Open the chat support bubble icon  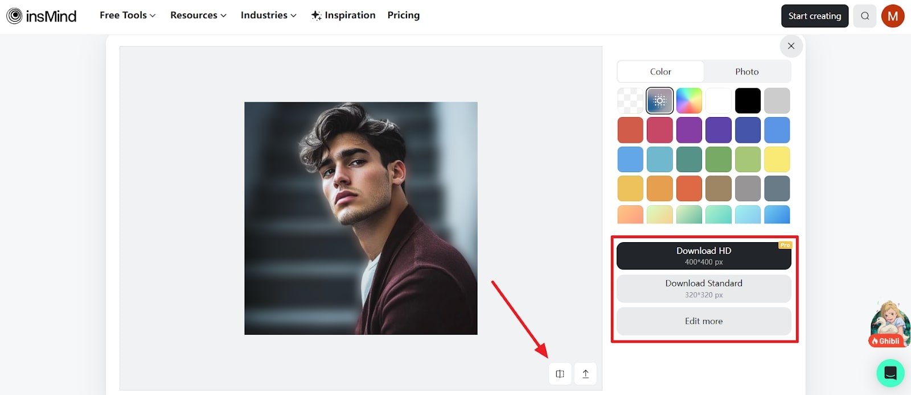point(891,373)
